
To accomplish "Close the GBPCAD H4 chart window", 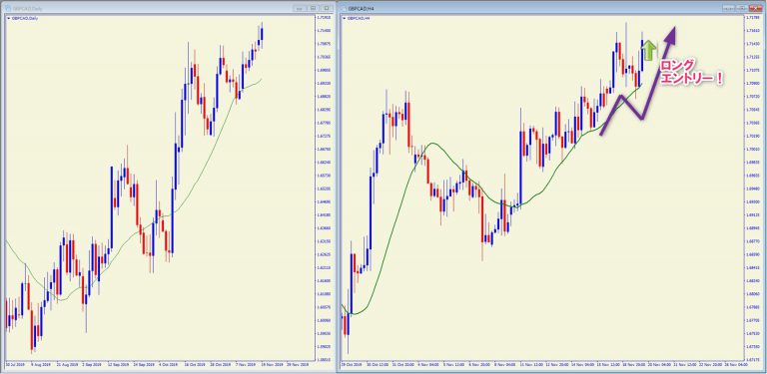I will [756, 8].
